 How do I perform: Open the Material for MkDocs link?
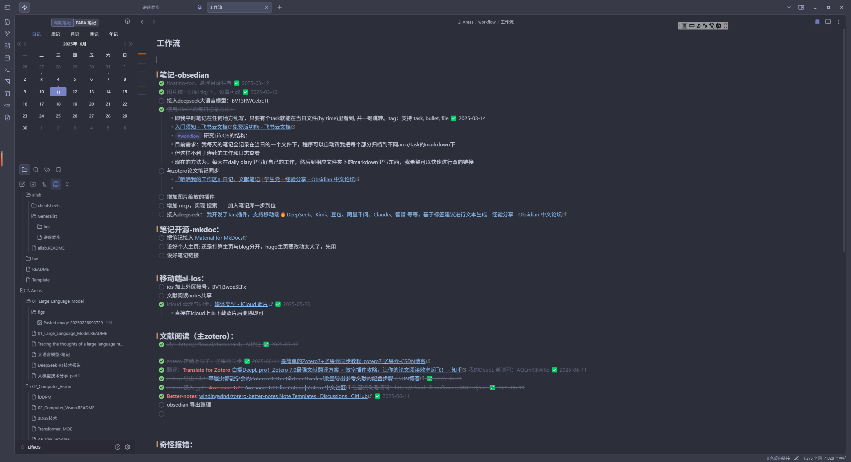tap(218, 238)
